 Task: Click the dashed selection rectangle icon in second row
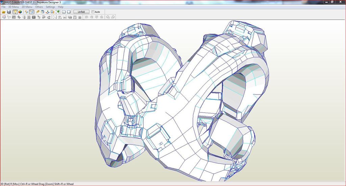(x=55, y=17)
